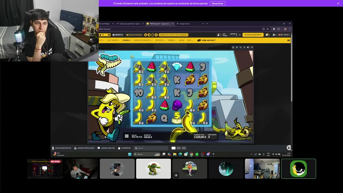This screenshot has height=193, width=343.
Task: Dismiss the purple Streamer mode banner
Action: [x=338, y=3]
